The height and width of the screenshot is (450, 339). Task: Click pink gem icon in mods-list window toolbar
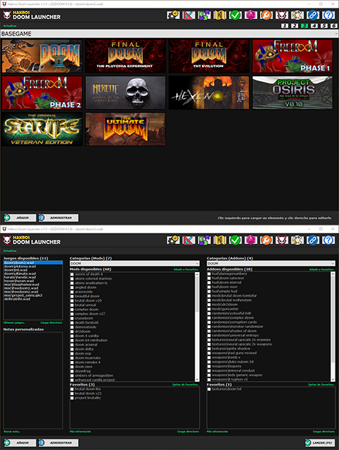tap(251, 240)
